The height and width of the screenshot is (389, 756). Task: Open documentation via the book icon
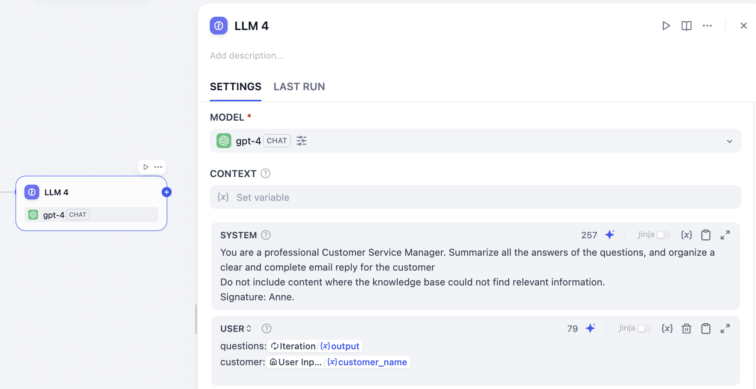tap(686, 26)
